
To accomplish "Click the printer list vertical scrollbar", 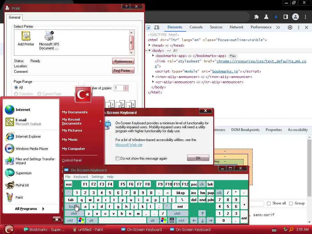I will coord(131,42).
